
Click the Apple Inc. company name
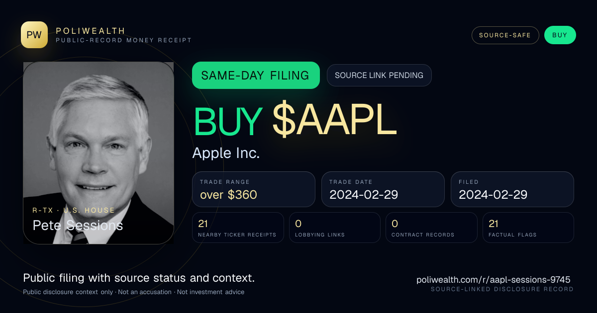point(226,153)
